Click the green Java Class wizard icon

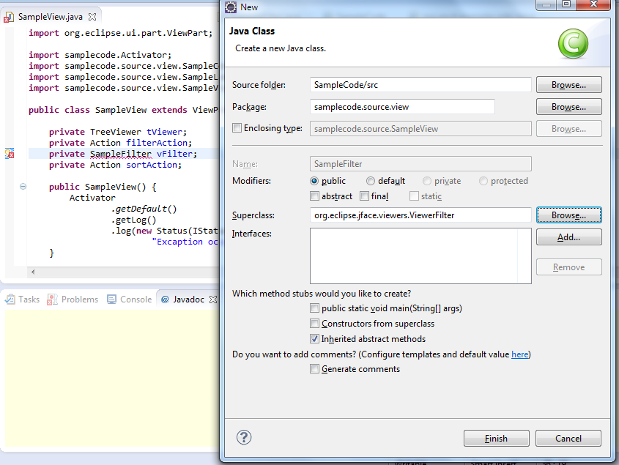coord(573,44)
